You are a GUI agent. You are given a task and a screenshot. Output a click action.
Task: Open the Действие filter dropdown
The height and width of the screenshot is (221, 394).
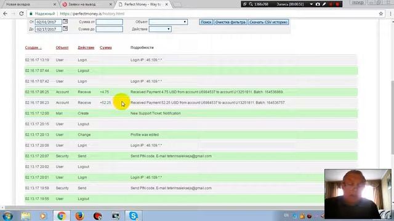(x=160, y=29)
